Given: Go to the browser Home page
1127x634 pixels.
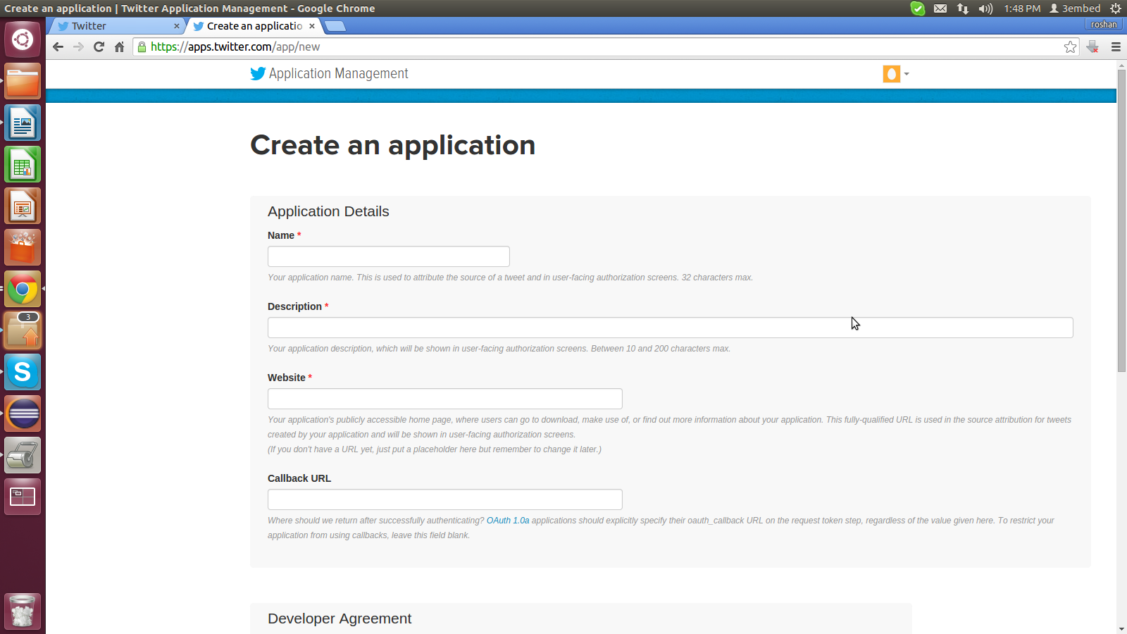Looking at the screenshot, I should click(x=119, y=47).
